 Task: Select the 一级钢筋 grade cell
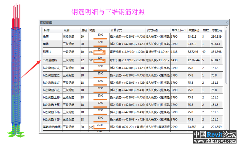pos(71,52)
